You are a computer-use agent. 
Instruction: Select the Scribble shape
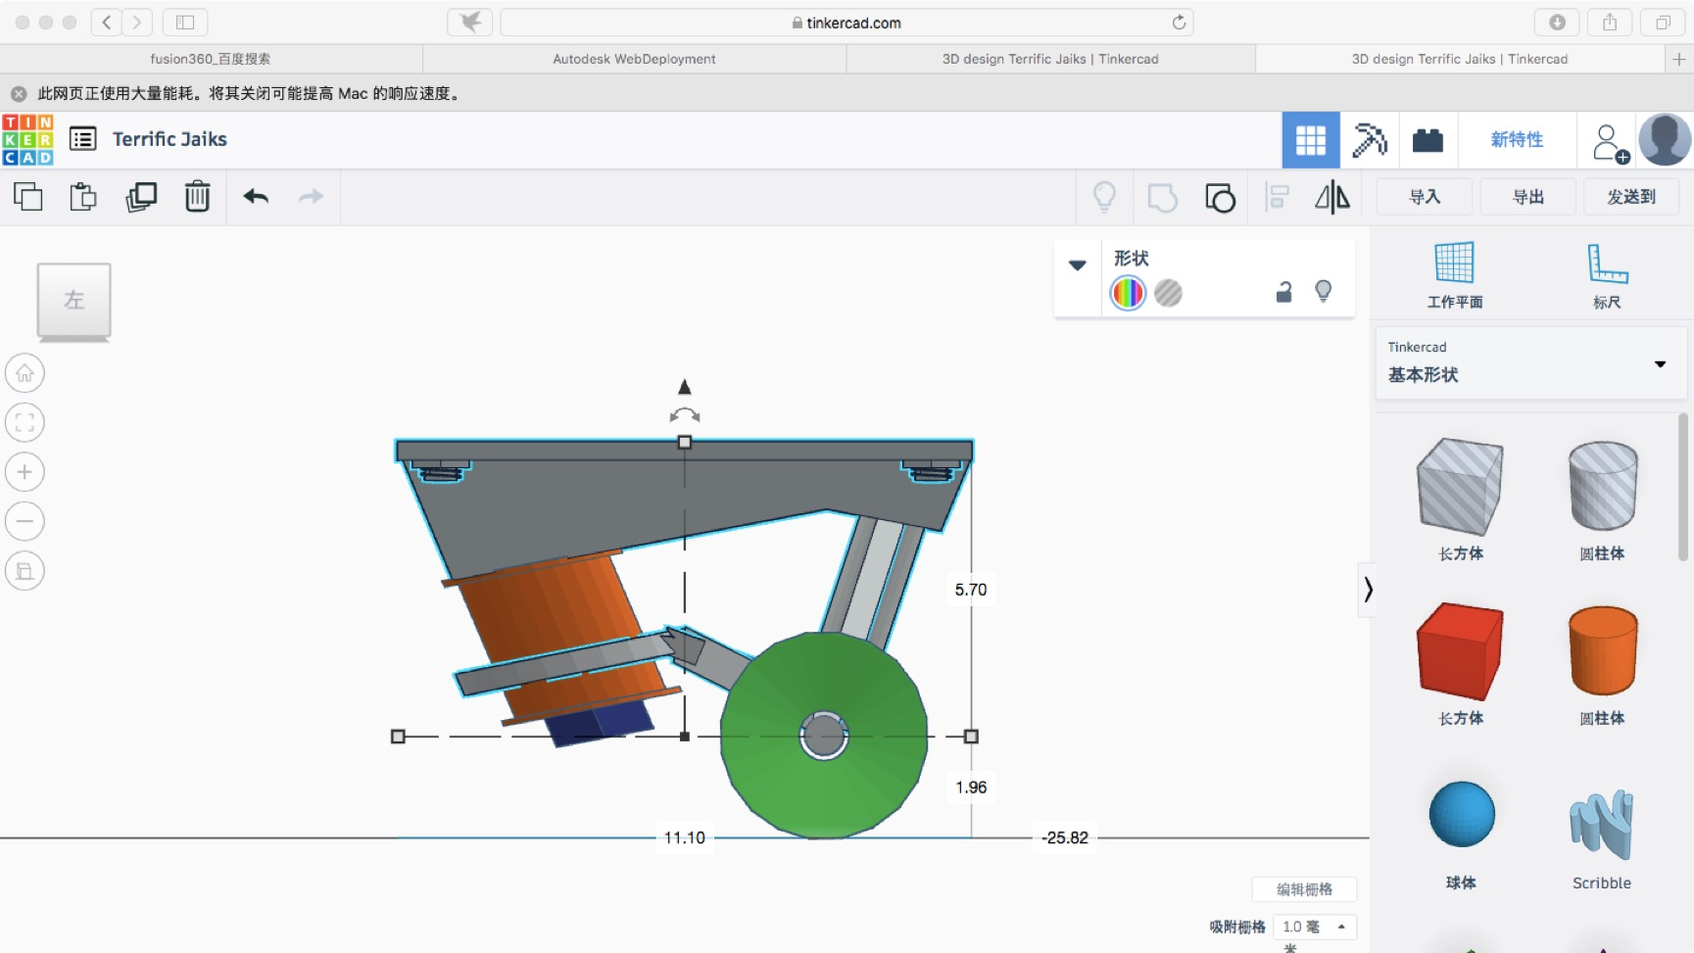[x=1602, y=825]
